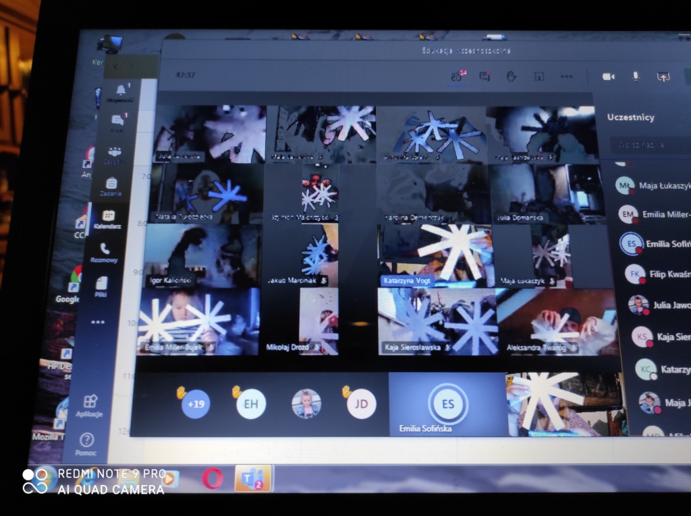
Task: Click the Edukacja wczesnoszkolna meeting title
Action: 466,51
